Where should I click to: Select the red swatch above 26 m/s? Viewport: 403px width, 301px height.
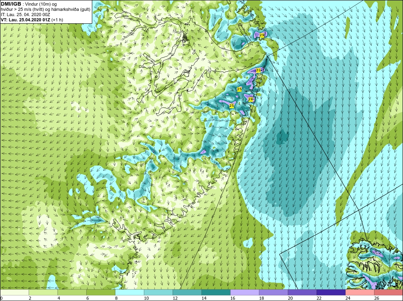388,292
